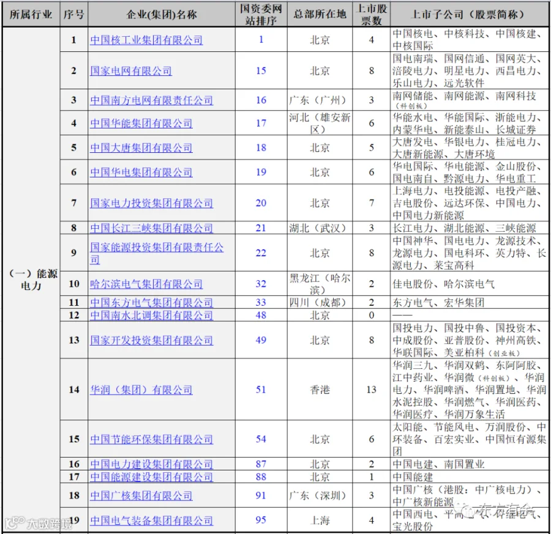Select the 上市子公司（股票简称） column header
The height and width of the screenshot is (534, 551).
(470, 15)
